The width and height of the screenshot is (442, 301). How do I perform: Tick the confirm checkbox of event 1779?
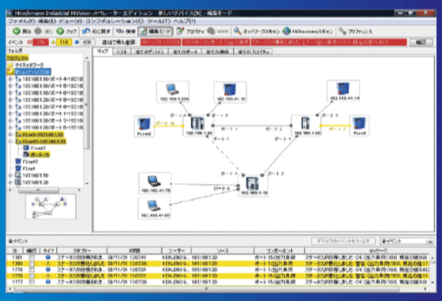[x=32, y=270]
